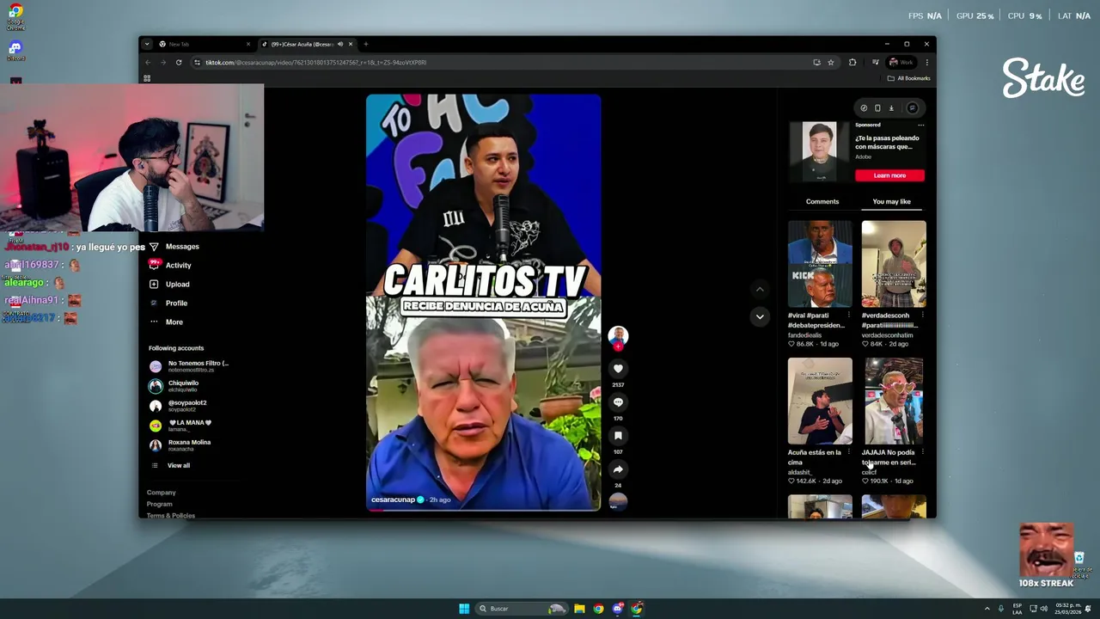
Task: Go to the previous video arrow
Action: click(x=760, y=290)
